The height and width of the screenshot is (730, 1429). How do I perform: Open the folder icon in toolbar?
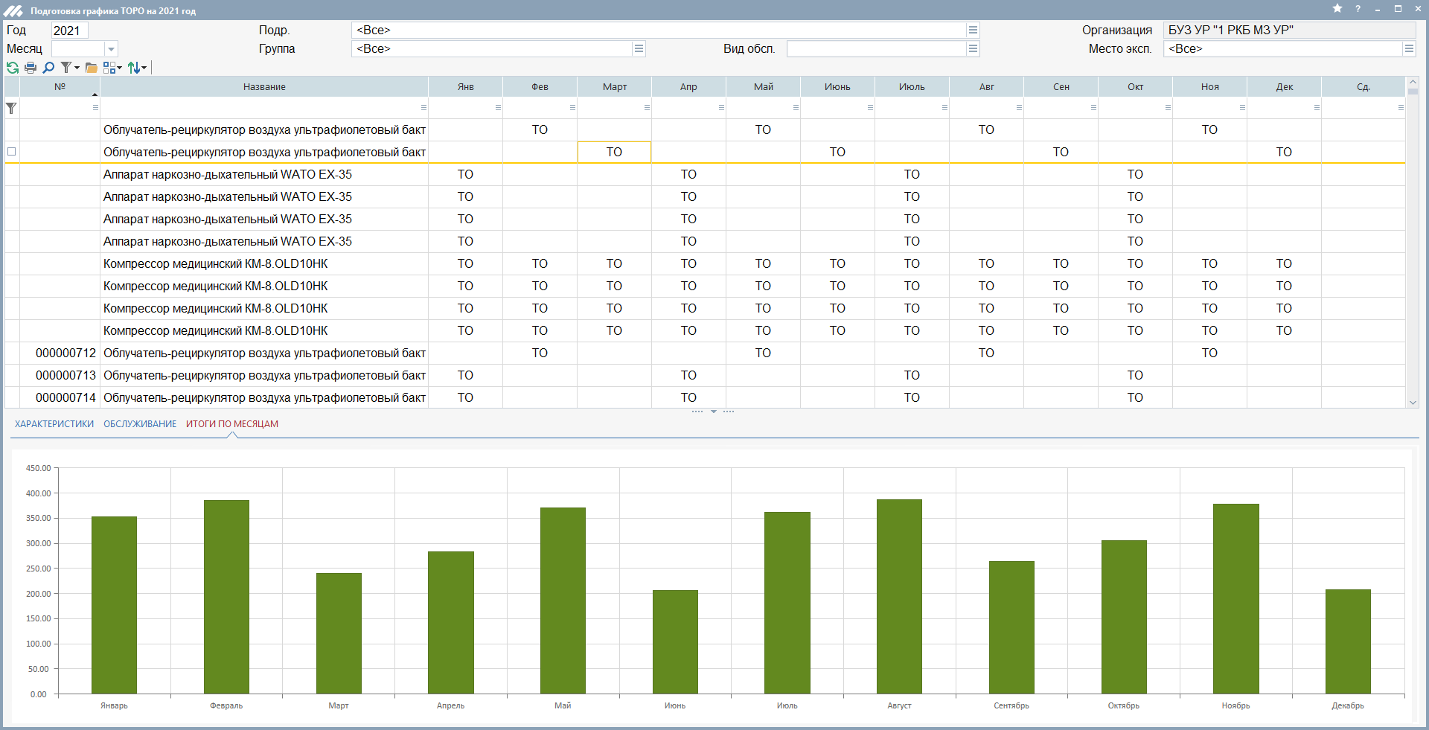[92, 68]
